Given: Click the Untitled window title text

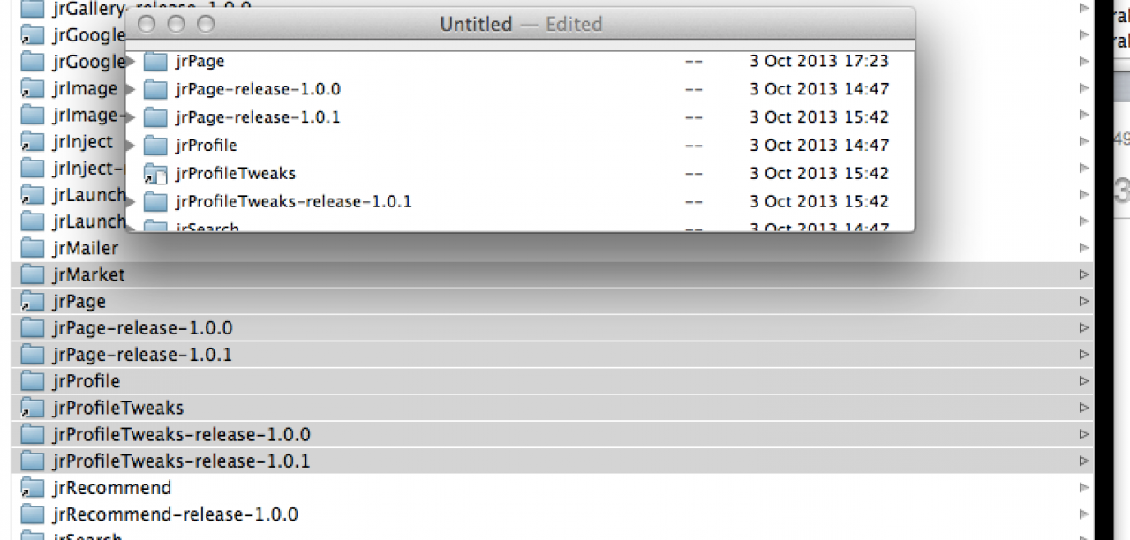Looking at the screenshot, I should [x=476, y=25].
